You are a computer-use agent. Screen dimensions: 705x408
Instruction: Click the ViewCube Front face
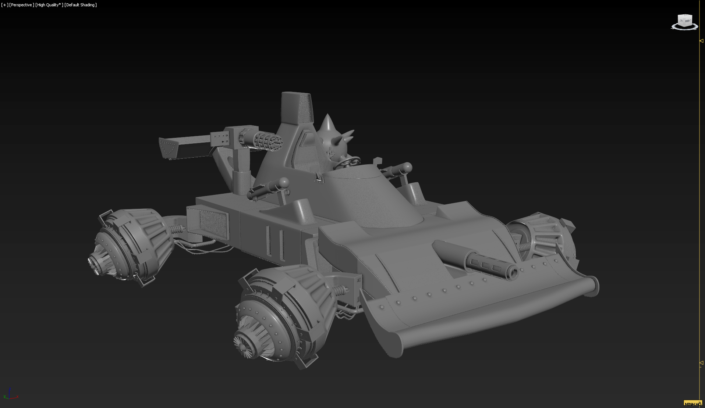point(687,21)
